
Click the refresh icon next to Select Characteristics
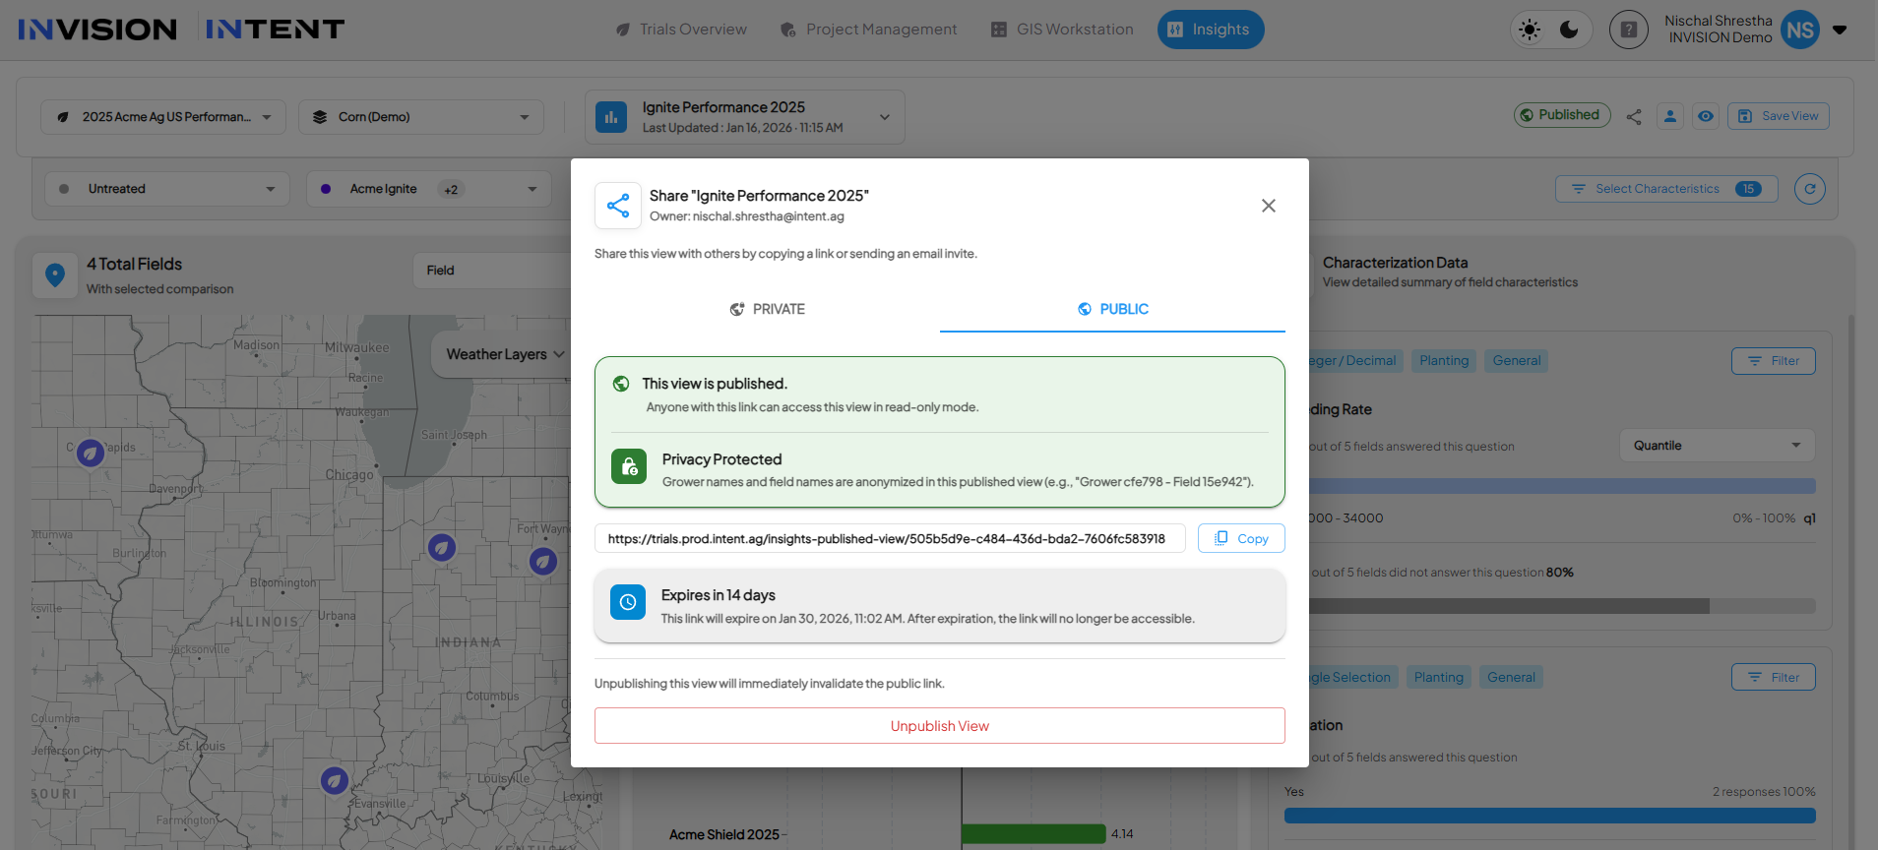click(x=1809, y=189)
